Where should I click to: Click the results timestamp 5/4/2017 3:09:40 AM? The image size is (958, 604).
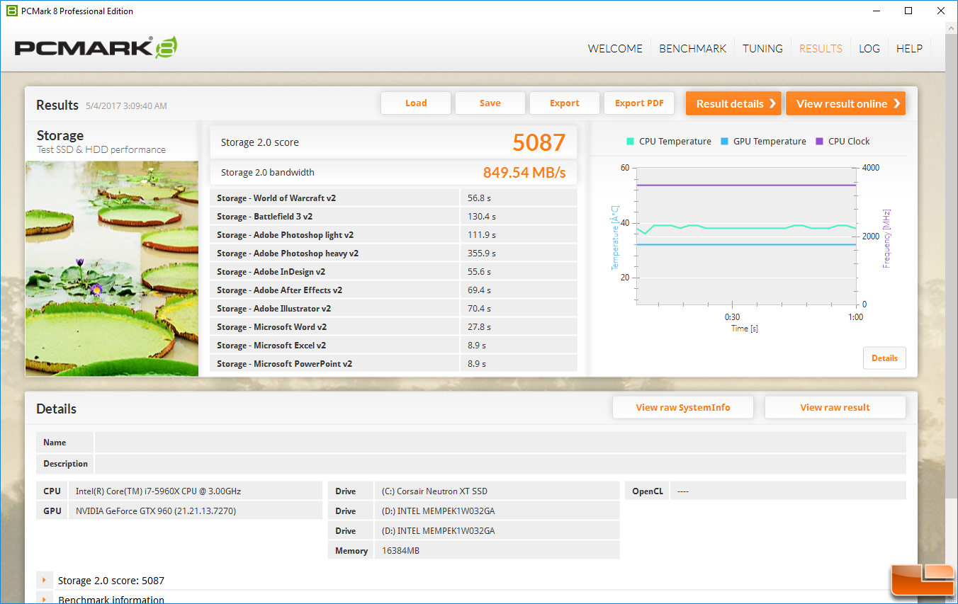click(126, 106)
